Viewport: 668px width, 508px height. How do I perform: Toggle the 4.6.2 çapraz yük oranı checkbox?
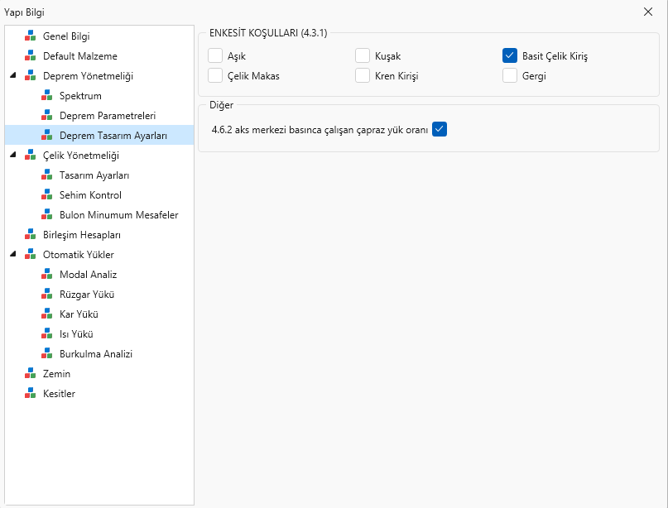pos(440,129)
